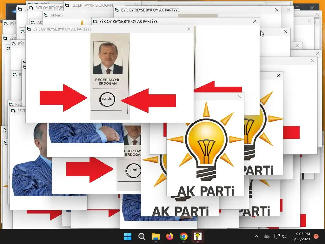Image resolution: width=325 pixels, height=244 pixels.
Task: Launch Firefox from the taskbar
Action: click(x=170, y=236)
